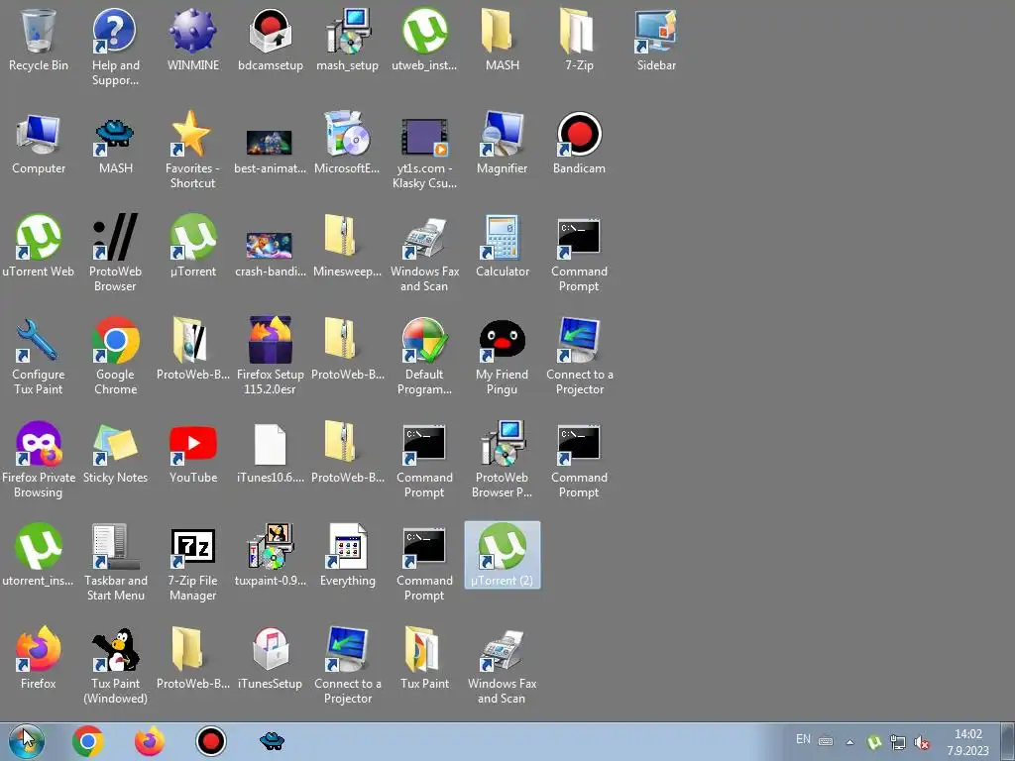Click the highlighted µTorrent (2) shortcut

point(503,555)
